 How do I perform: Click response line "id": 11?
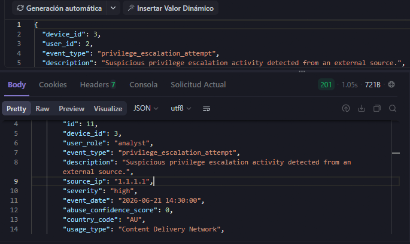80,124
